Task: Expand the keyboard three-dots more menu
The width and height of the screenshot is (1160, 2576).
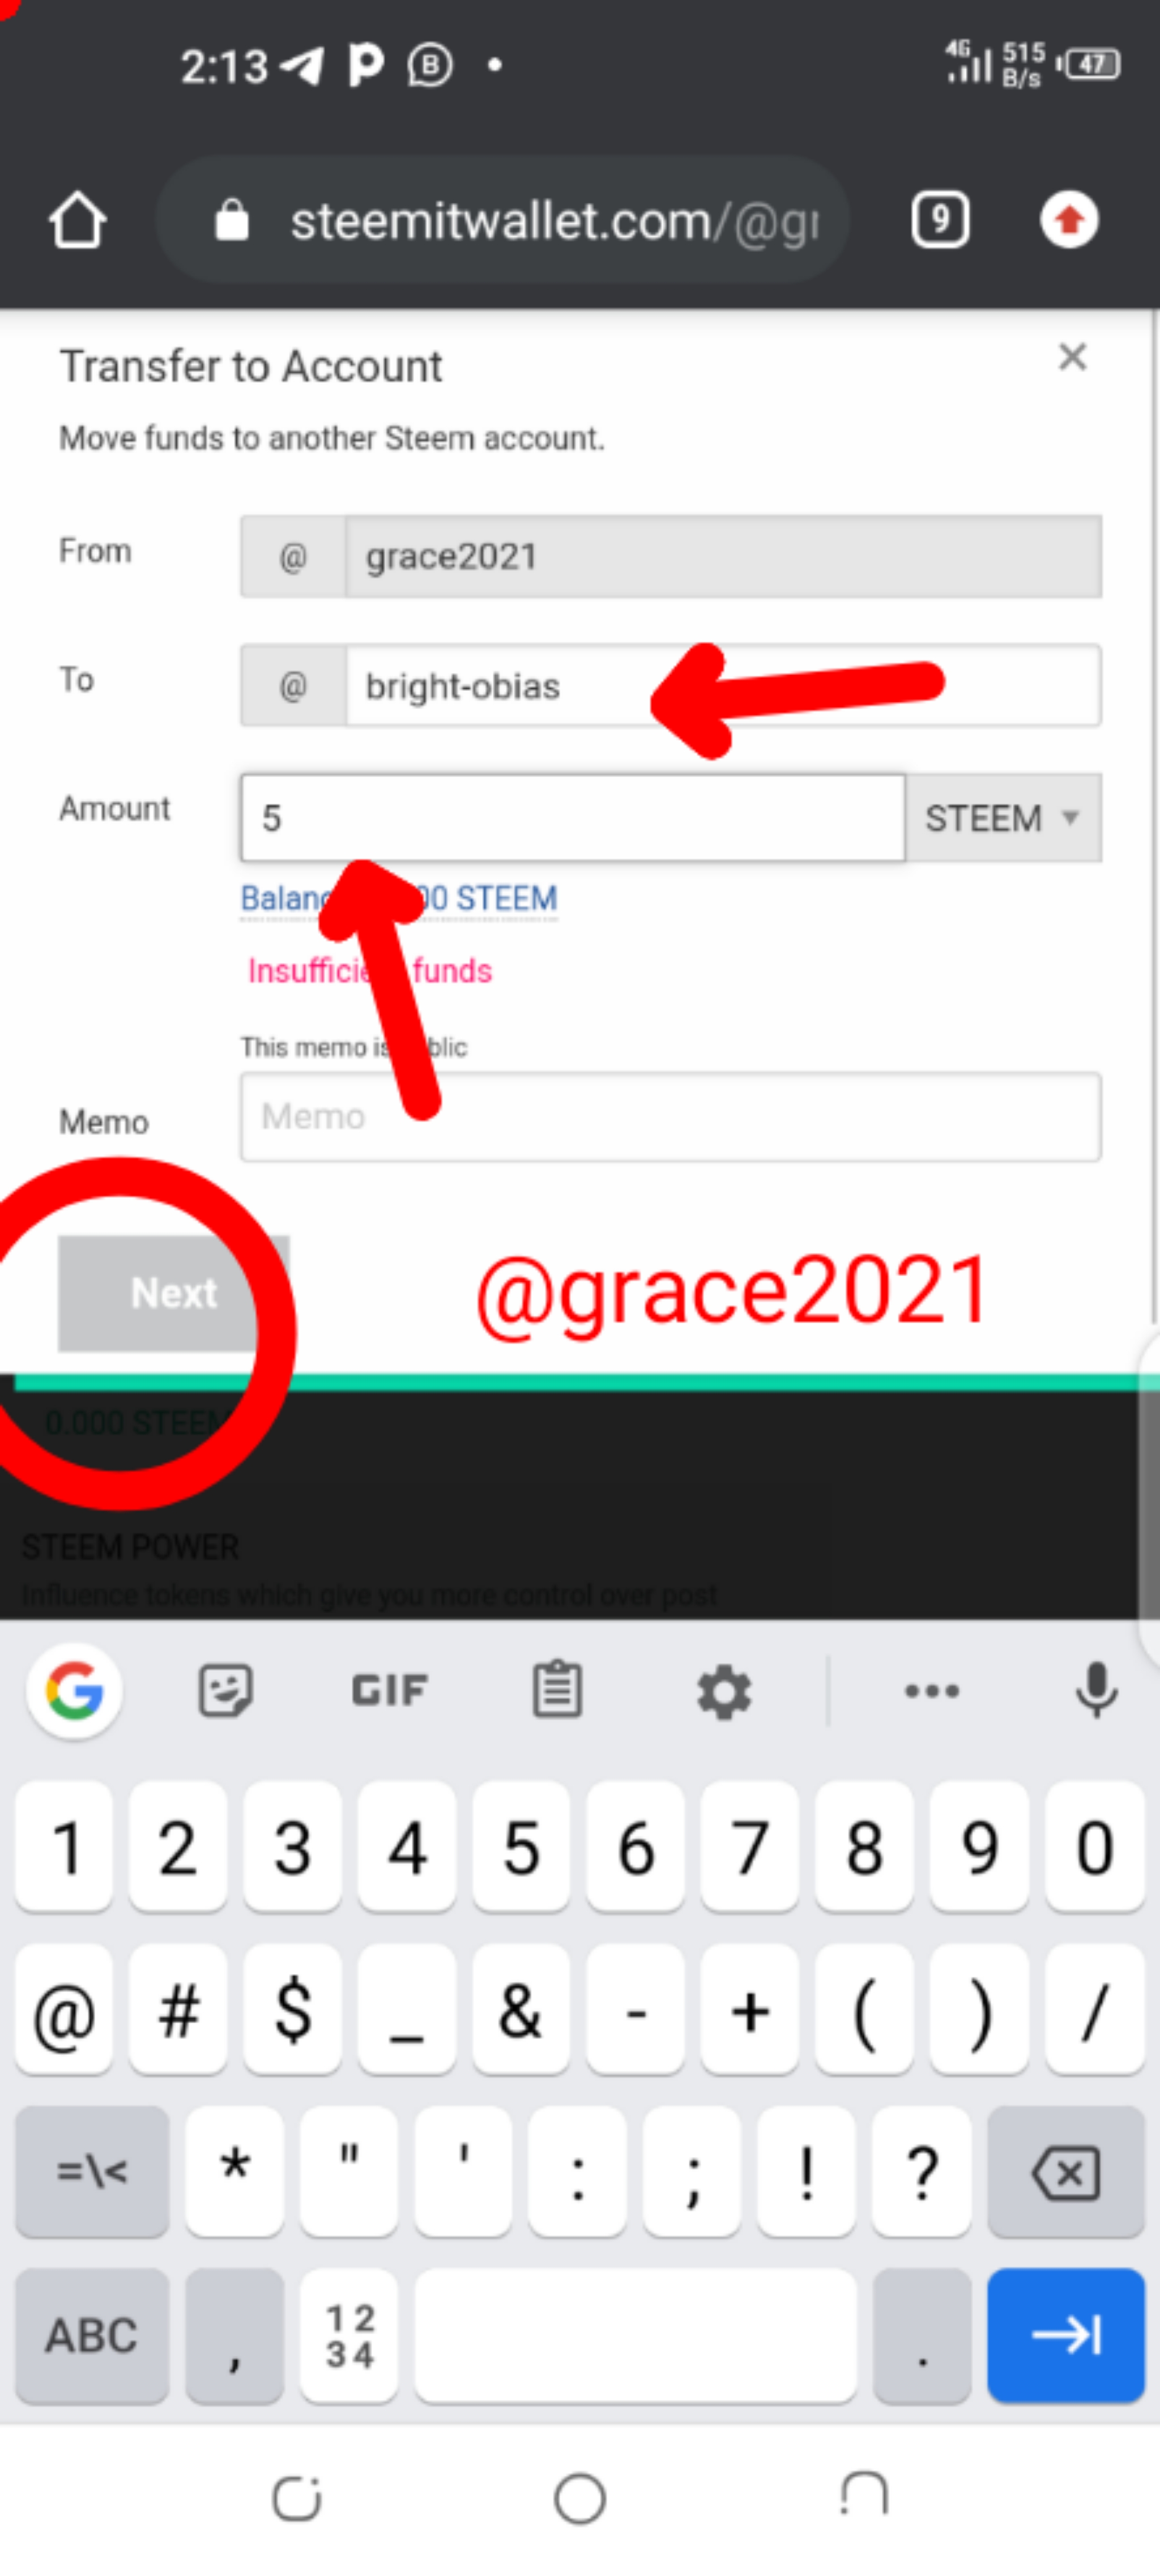Action: pos(932,1691)
